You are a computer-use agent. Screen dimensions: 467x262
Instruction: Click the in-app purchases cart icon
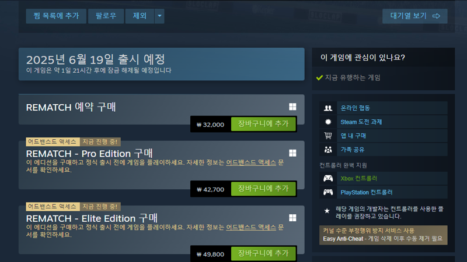click(x=328, y=136)
